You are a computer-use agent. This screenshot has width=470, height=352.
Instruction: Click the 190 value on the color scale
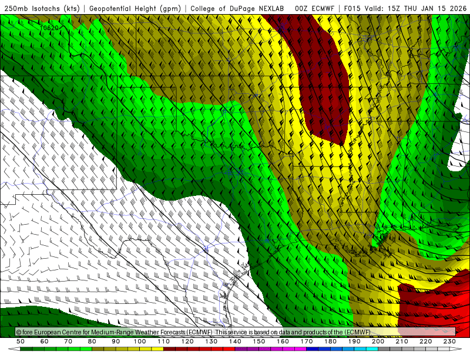coord(354,341)
